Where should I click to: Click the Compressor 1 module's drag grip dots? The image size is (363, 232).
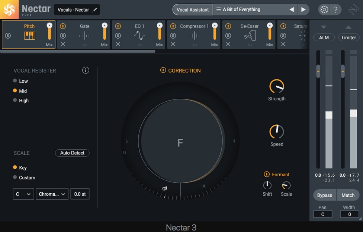coord(195,45)
